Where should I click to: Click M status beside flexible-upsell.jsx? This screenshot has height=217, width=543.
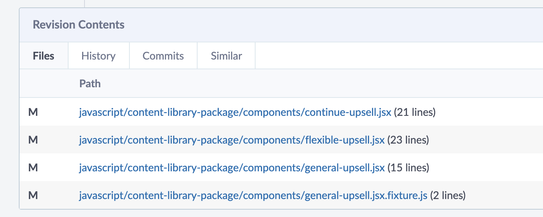33,140
